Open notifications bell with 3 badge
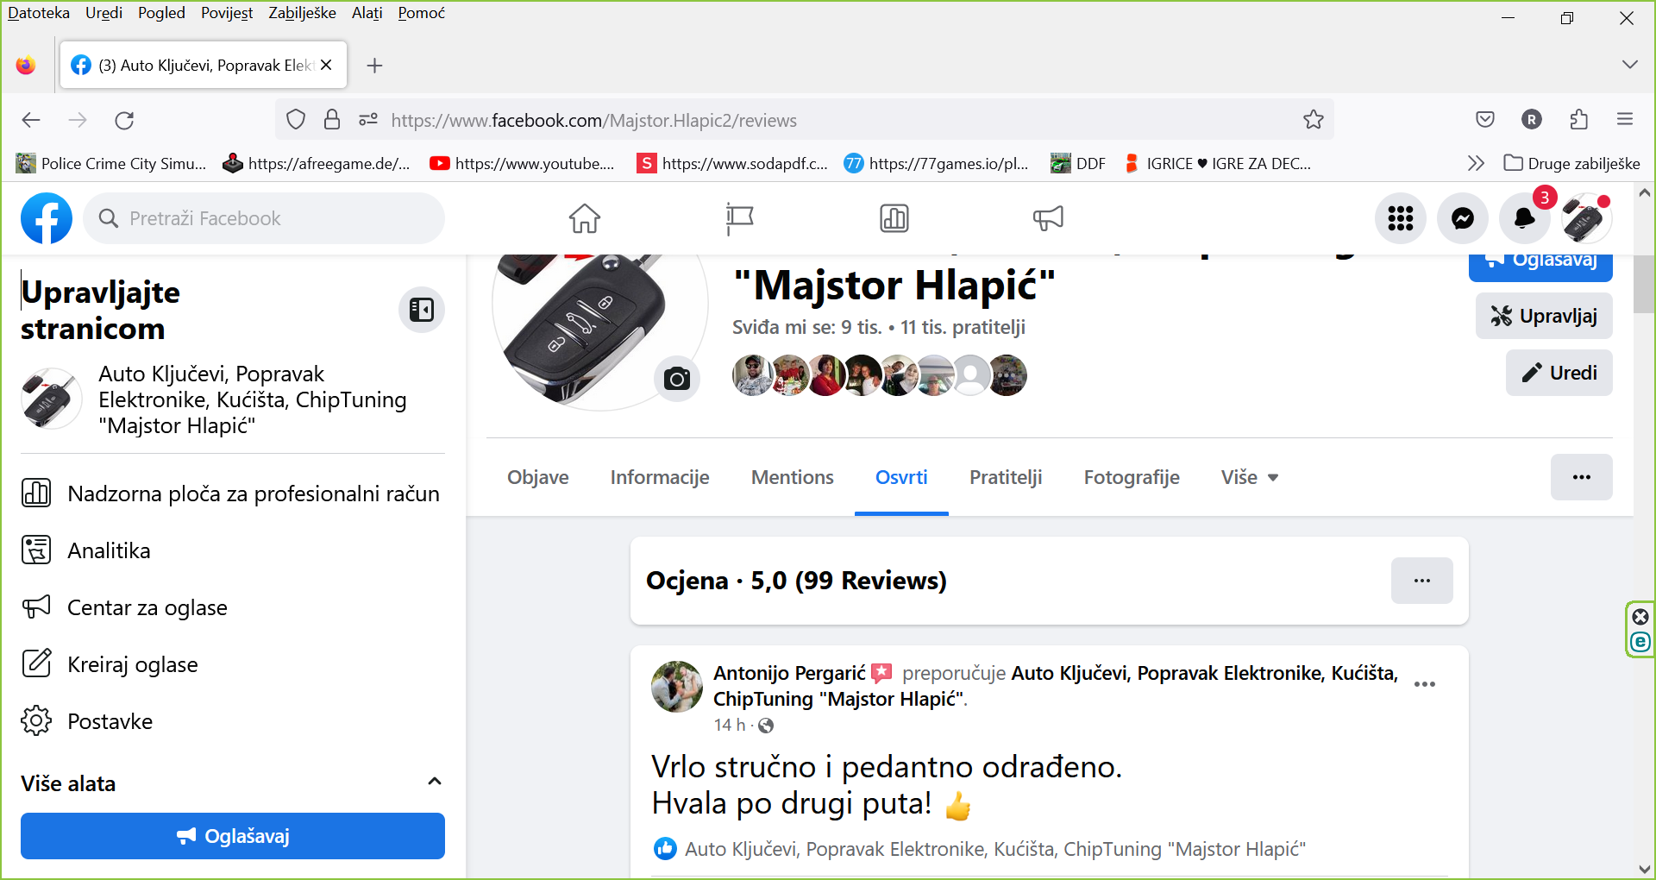Viewport: 1656px width, 880px height. (x=1525, y=218)
